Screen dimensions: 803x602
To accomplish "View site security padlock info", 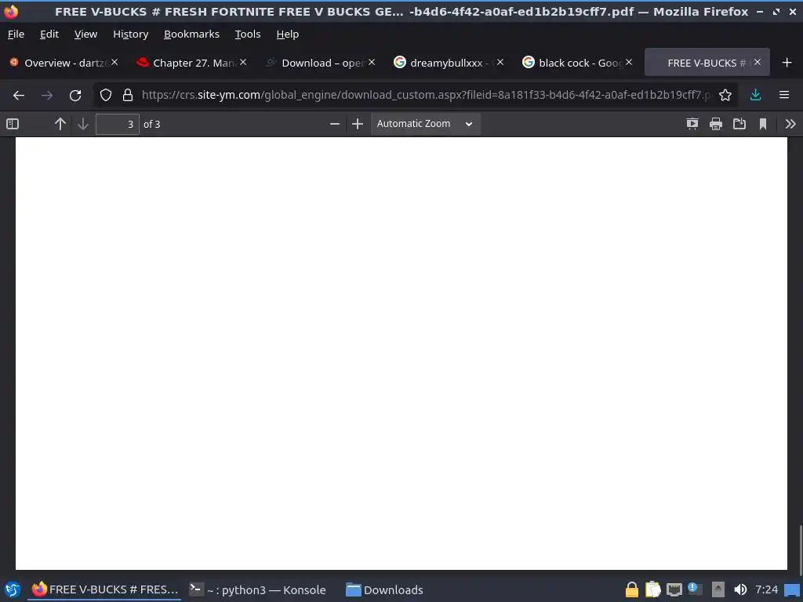I will point(128,95).
